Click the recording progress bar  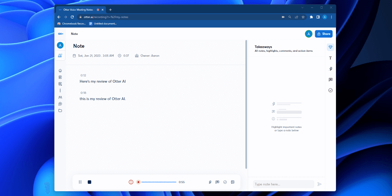pyautogui.click(x=159, y=182)
